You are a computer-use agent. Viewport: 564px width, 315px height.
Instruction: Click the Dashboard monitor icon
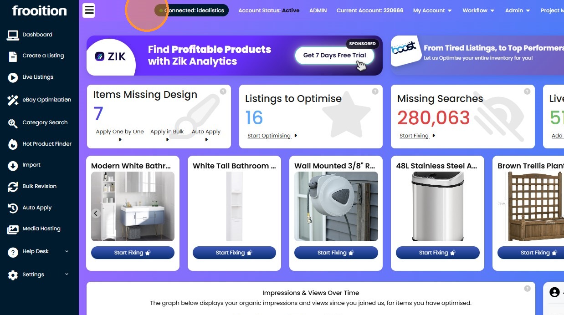tap(13, 35)
